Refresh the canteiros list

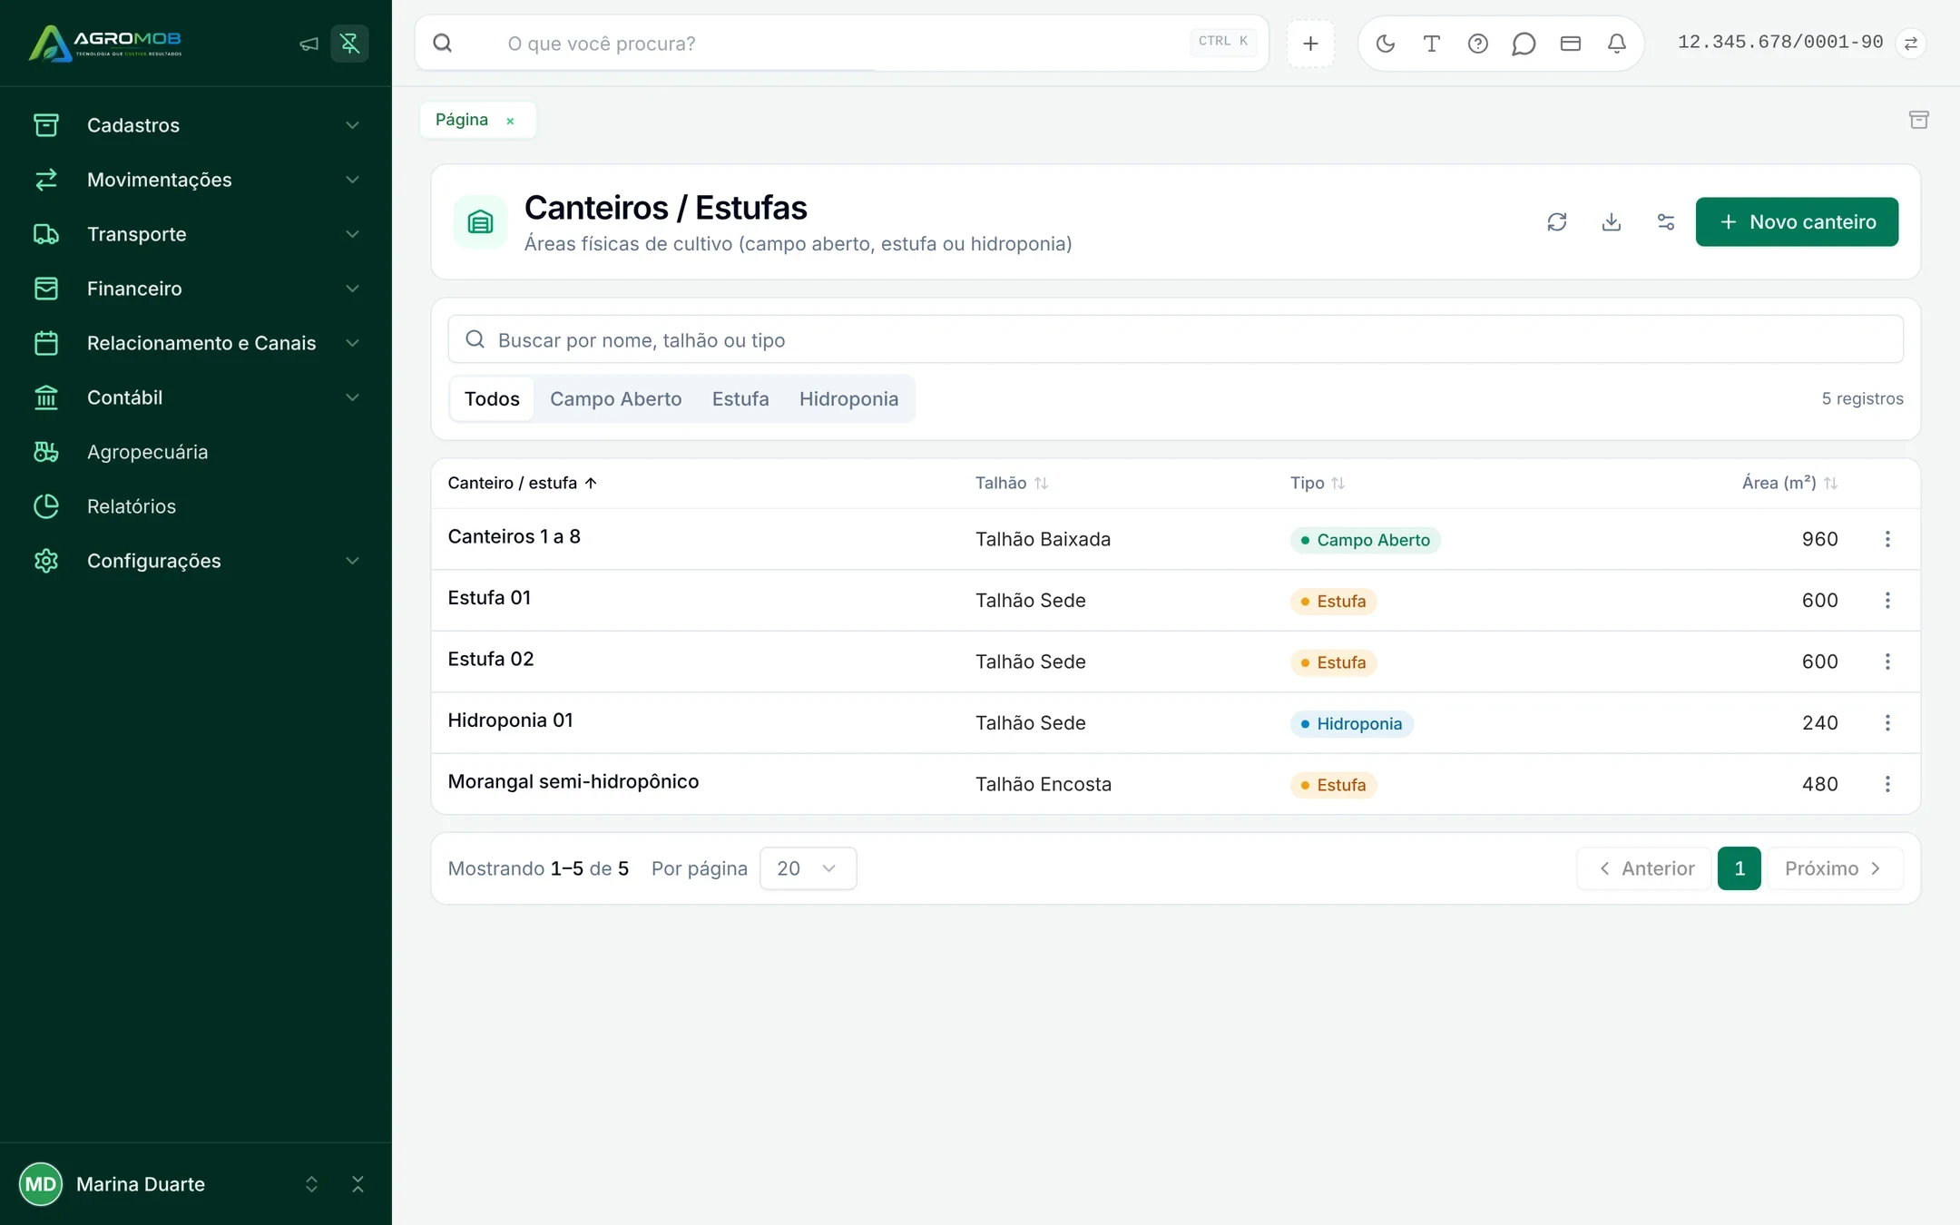coord(1557,222)
